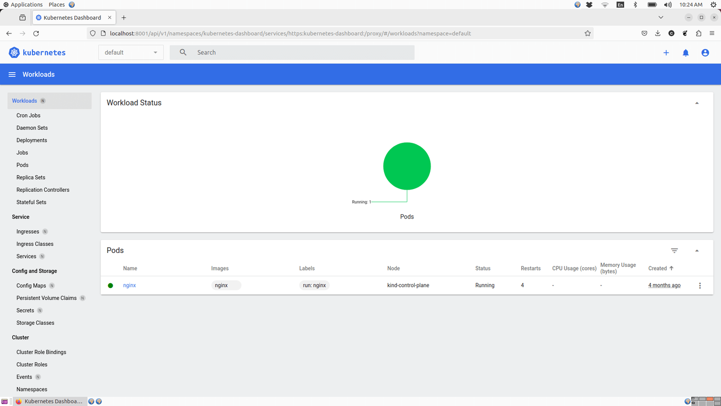Bookmark this page with the star
This screenshot has width=721, height=406.
click(588, 33)
